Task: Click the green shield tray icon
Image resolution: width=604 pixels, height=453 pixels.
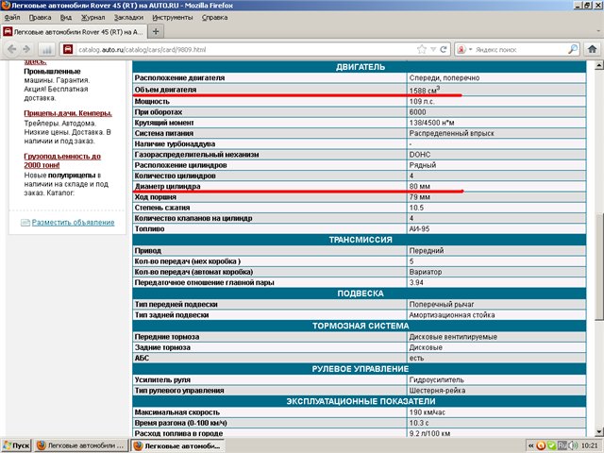Action: point(551,445)
